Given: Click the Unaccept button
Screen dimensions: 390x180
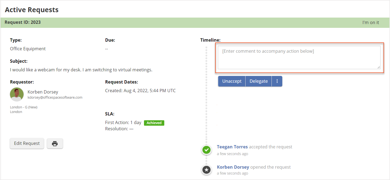Looking at the screenshot, I should pyautogui.click(x=232, y=81).
